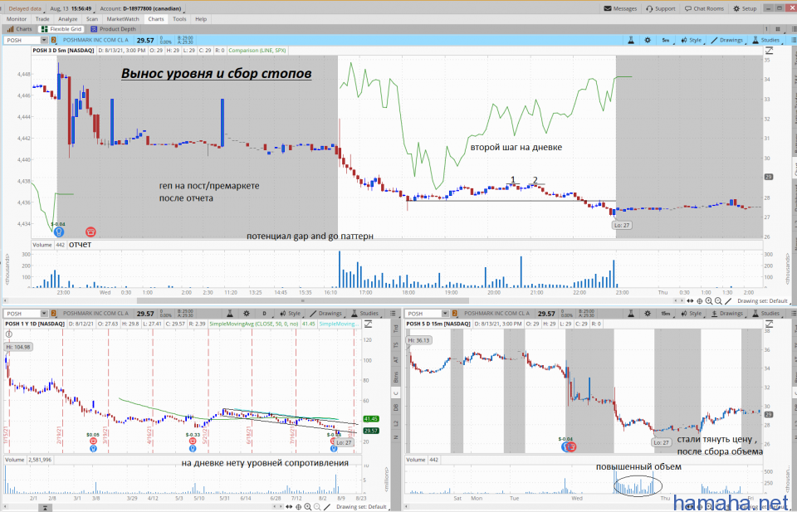Click the POSH symbol field in the daily chart

click(x=23, y=314)
